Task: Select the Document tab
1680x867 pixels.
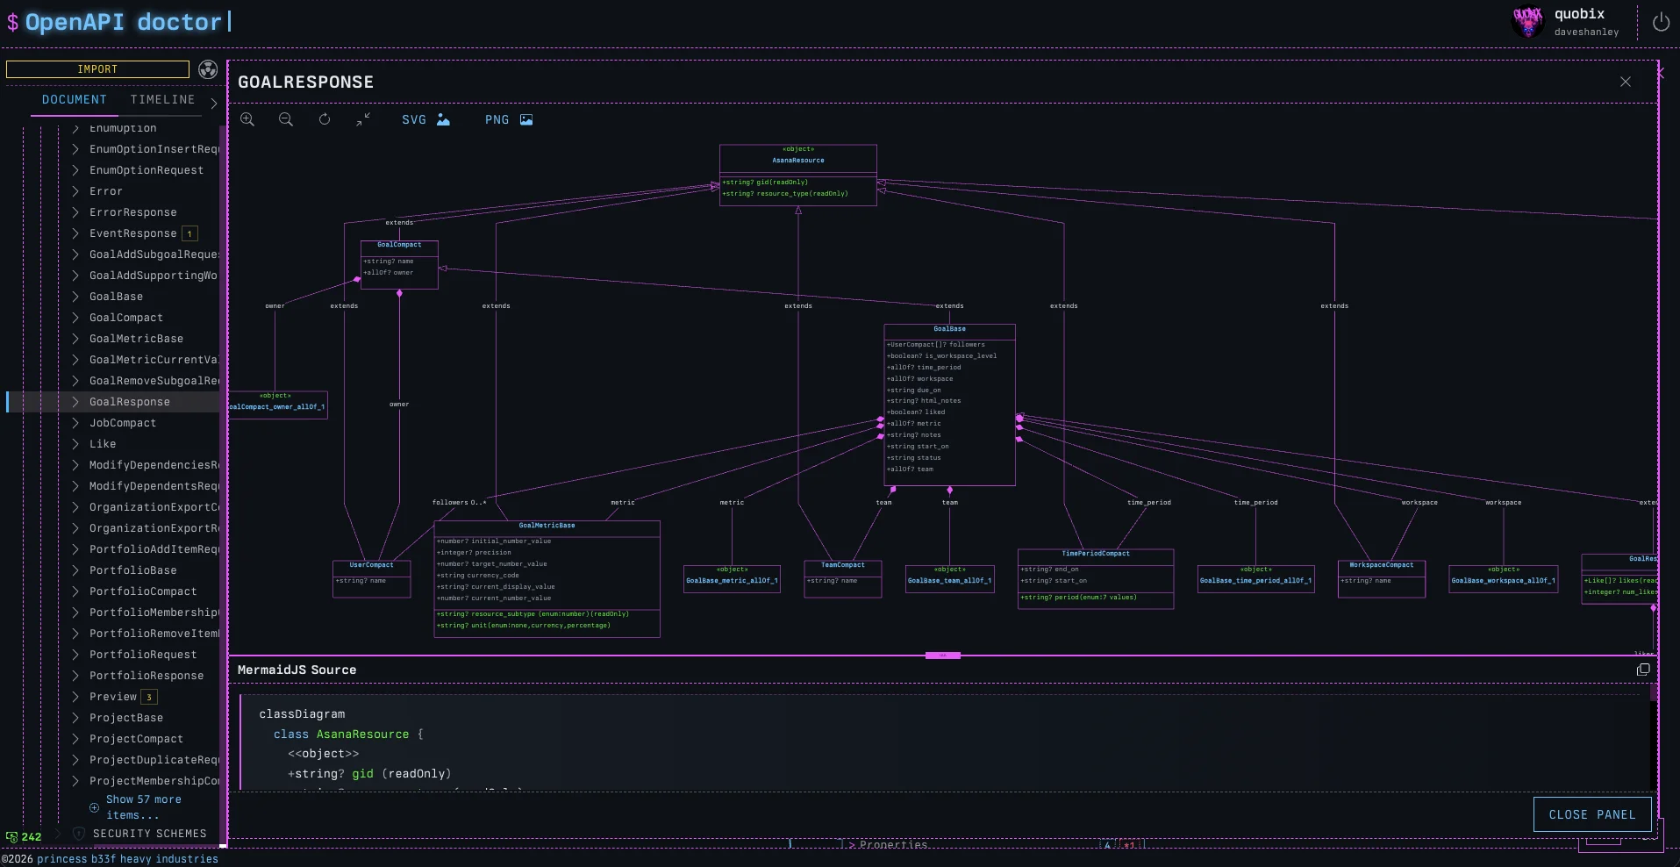Action: [x=75, y=100]
